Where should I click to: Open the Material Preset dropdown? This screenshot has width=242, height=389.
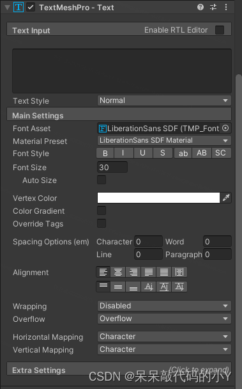click(x=164, y=140)
